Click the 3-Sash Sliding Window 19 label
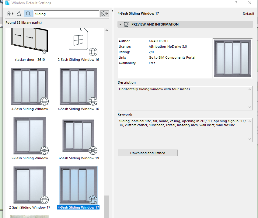Viewport: 258px width, 218px height. pos(78,158)
